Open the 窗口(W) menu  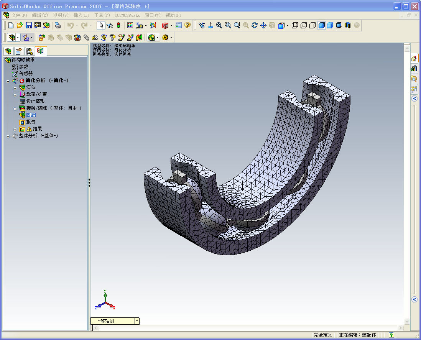coord(153,15)
